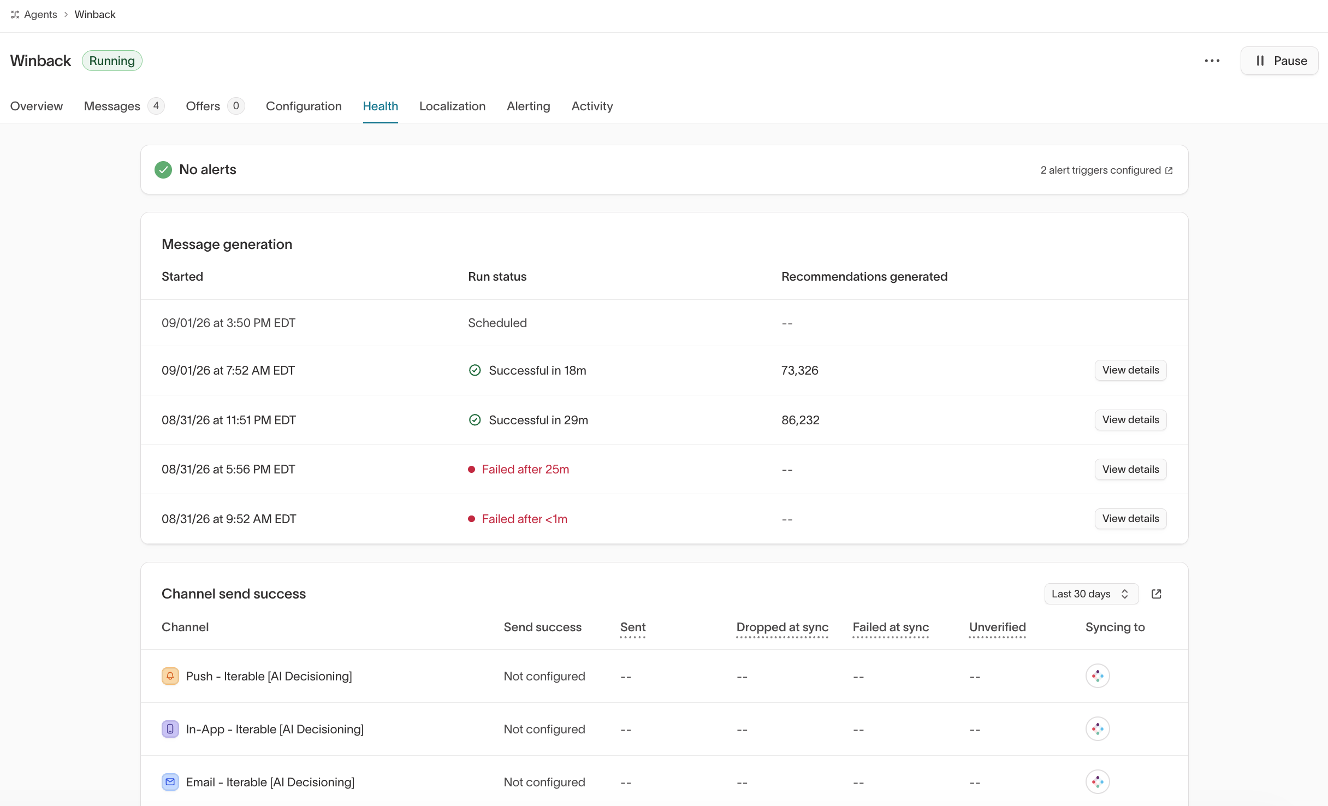View details for 11:51 PM run
The width and height of the screenshot is (1328, 806).
click(1130, 420)
